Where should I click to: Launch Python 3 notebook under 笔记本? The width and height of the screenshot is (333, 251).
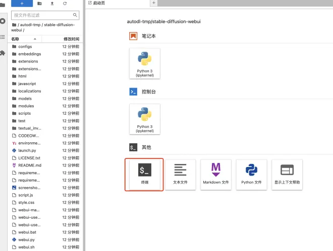point(145,63)
